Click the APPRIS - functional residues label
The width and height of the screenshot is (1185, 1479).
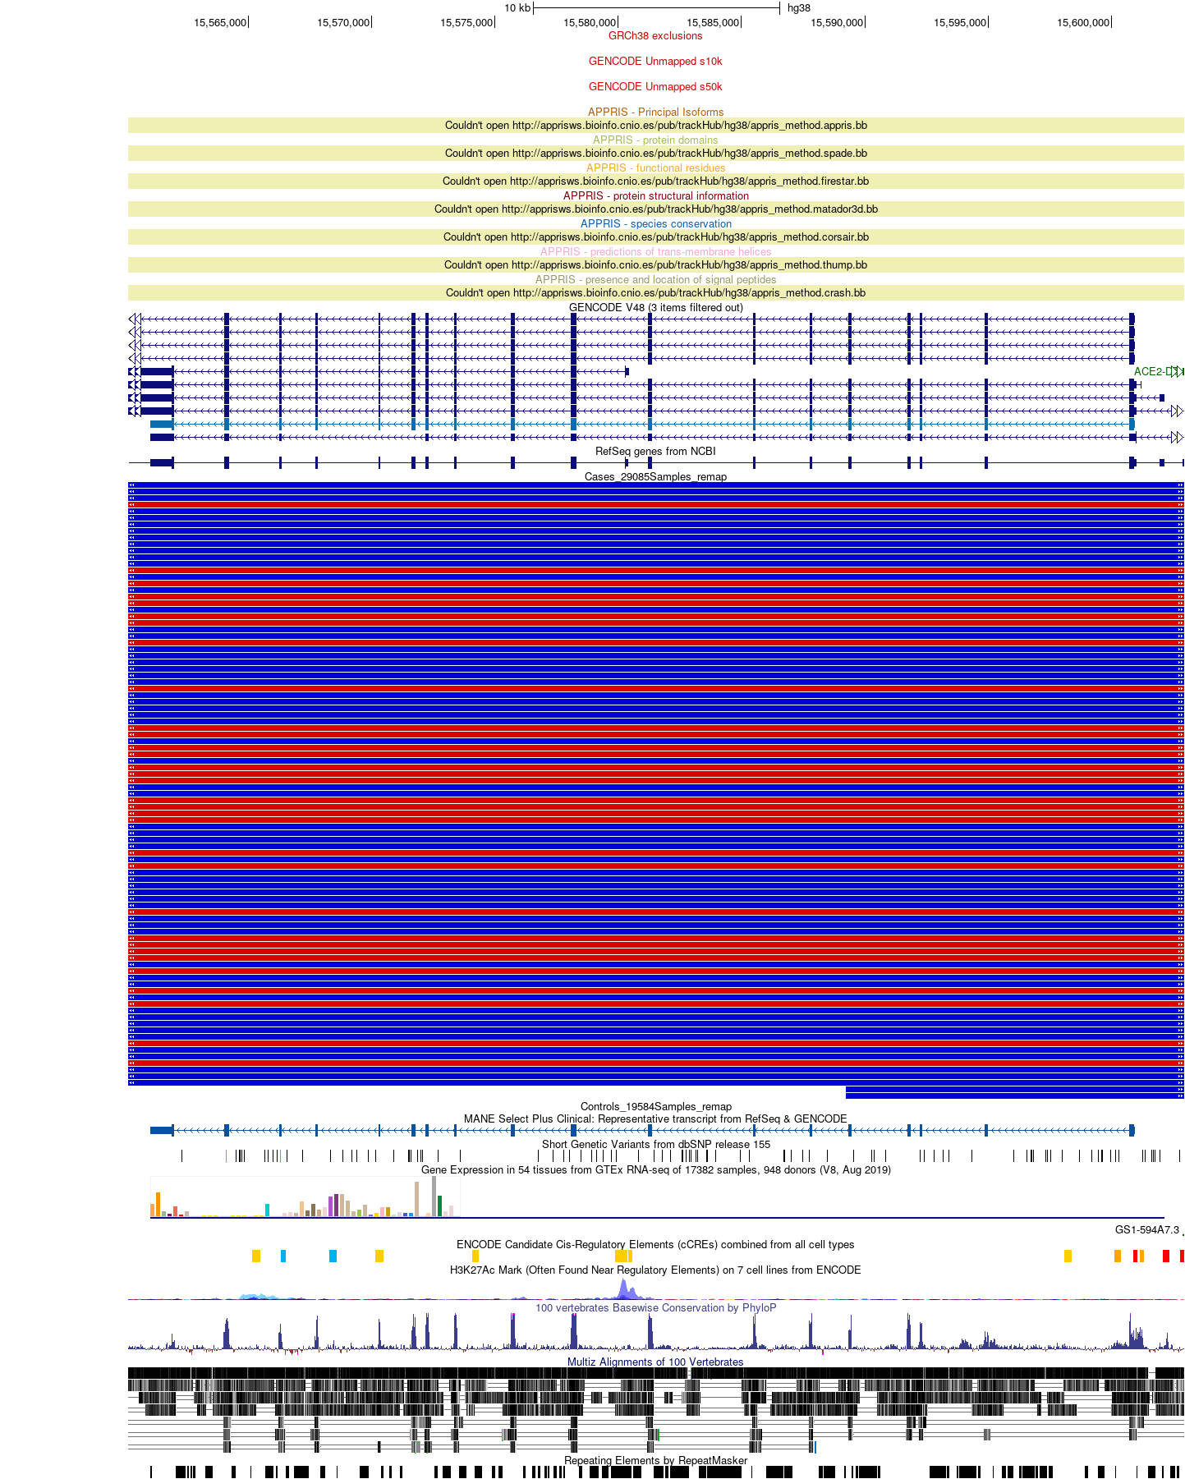tap(655, 168)
